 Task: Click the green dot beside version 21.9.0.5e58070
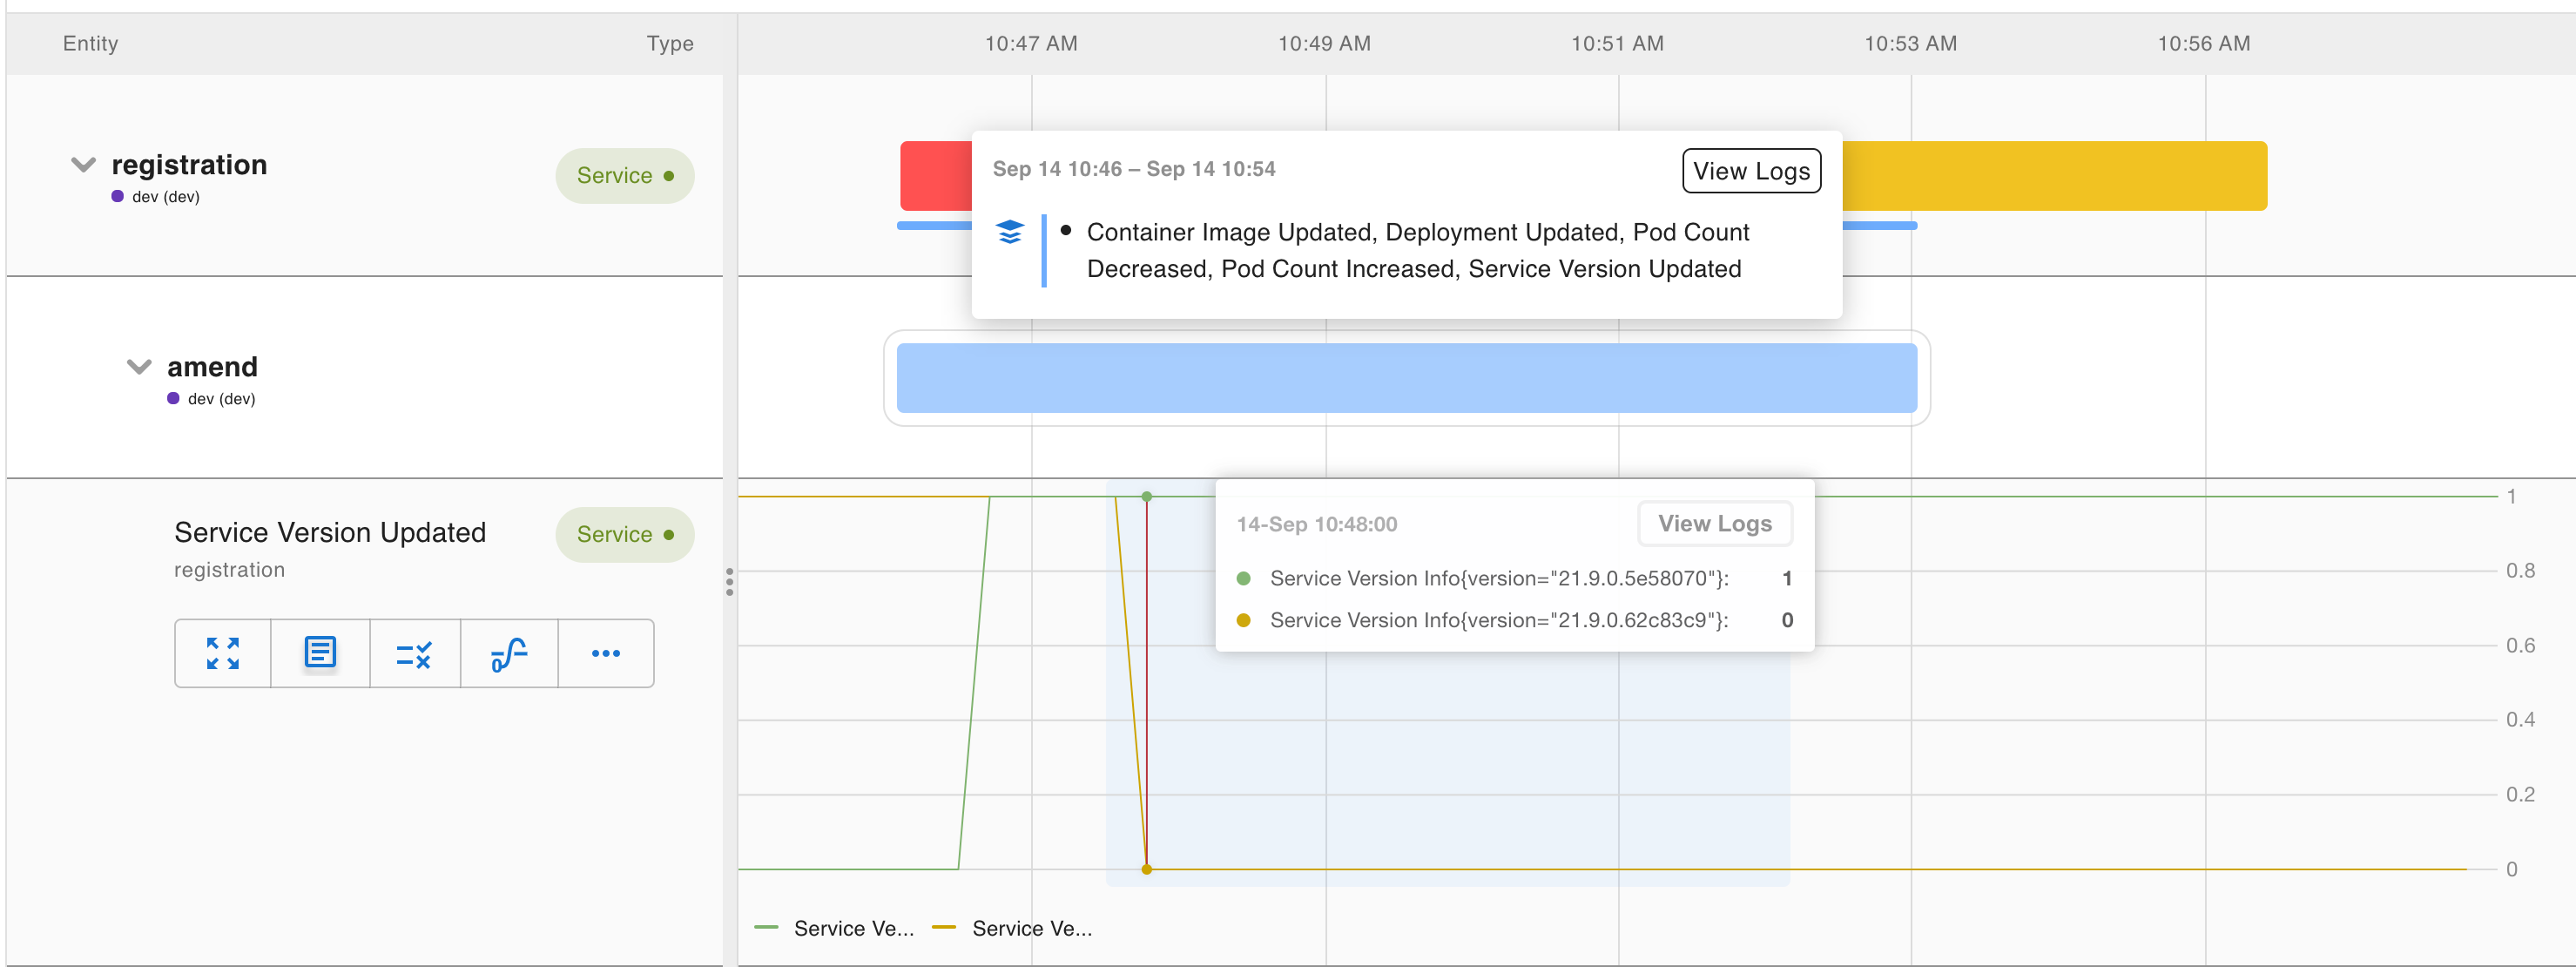click(x=1243, y=578)
